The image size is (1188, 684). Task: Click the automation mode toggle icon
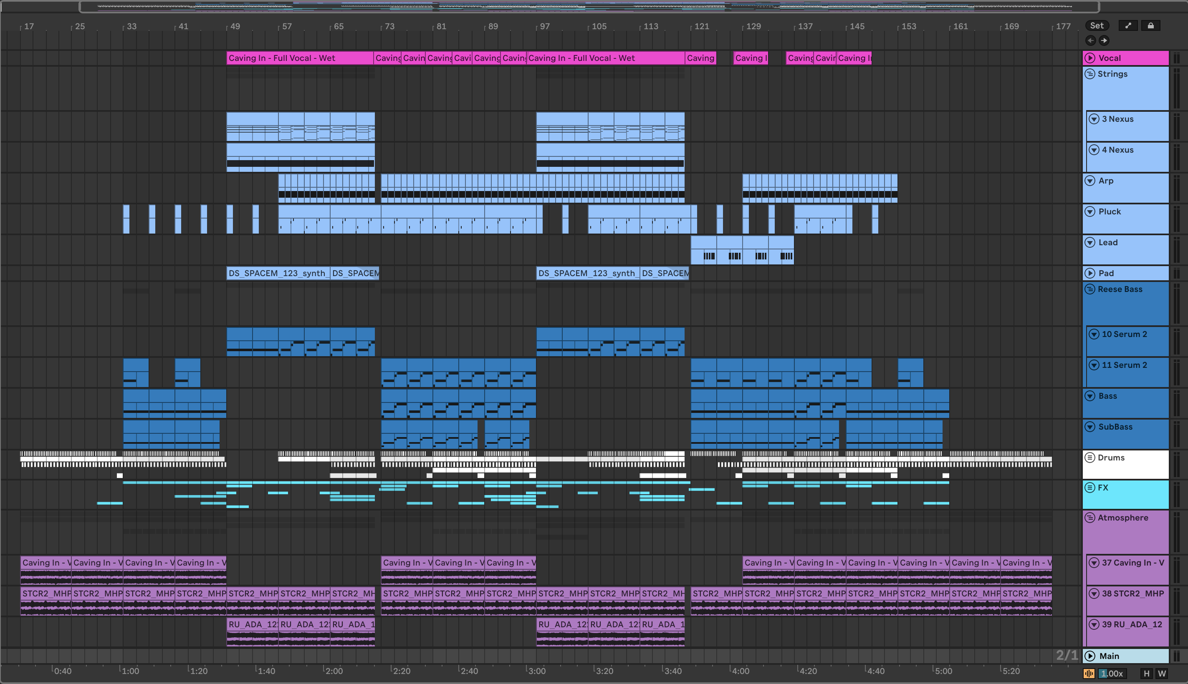(1128, 26)
